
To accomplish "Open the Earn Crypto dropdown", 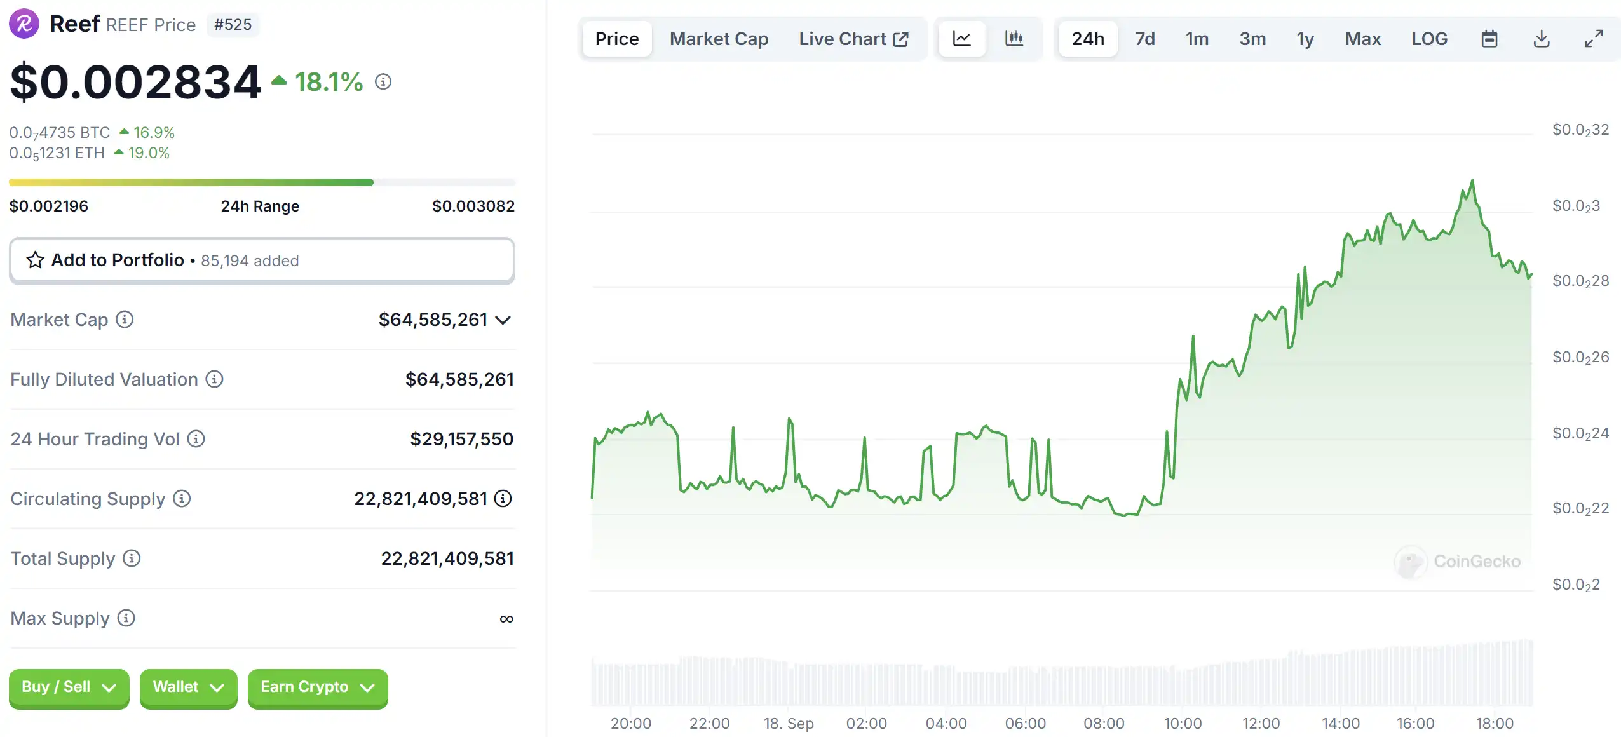I will (x=317, y=687).
